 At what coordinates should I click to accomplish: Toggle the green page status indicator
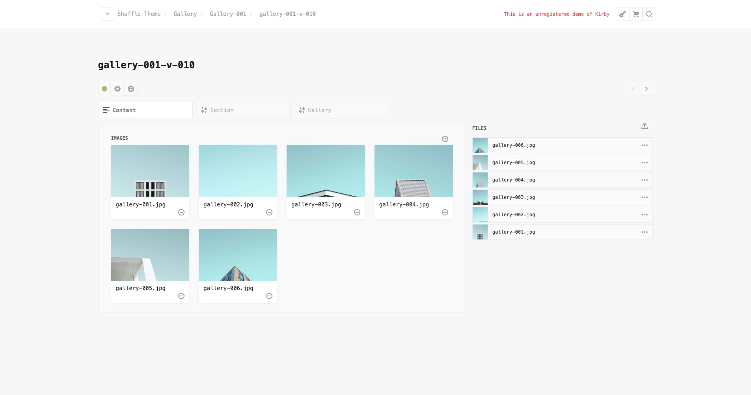[x=104, y=89]
